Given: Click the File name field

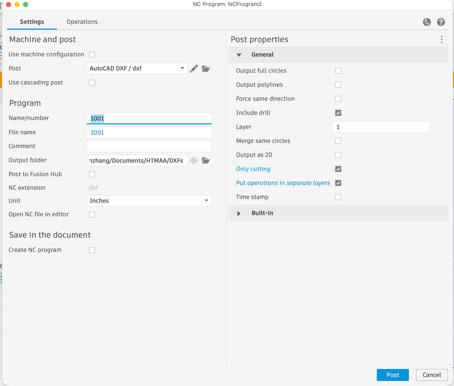Looking at the screenshot, I should pos(149,132).
